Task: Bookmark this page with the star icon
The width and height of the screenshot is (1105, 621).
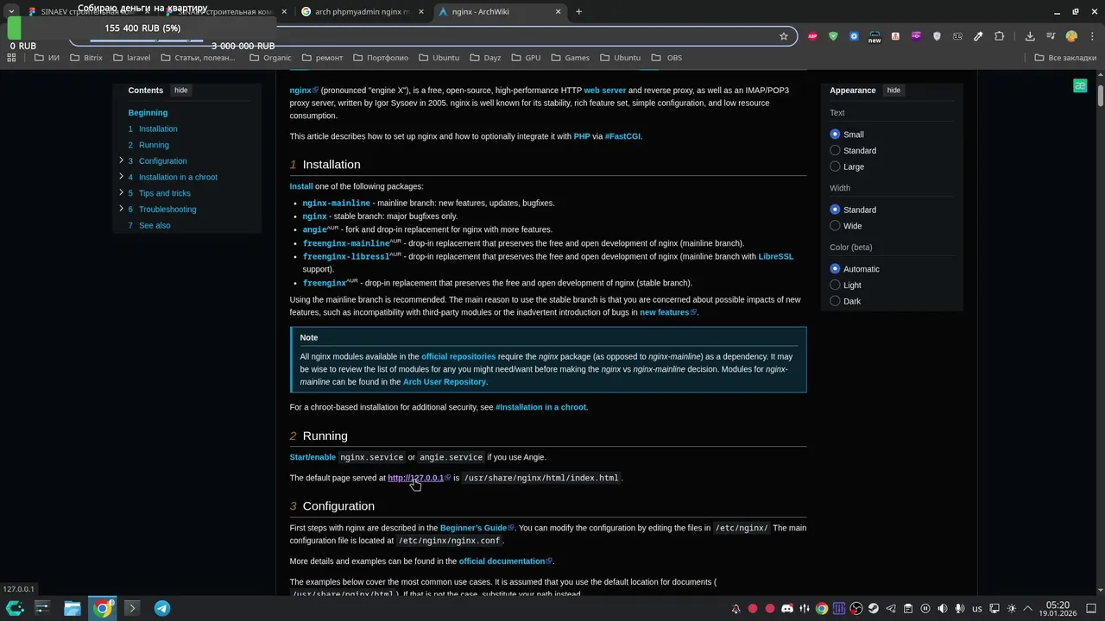Action: [784, 36]
